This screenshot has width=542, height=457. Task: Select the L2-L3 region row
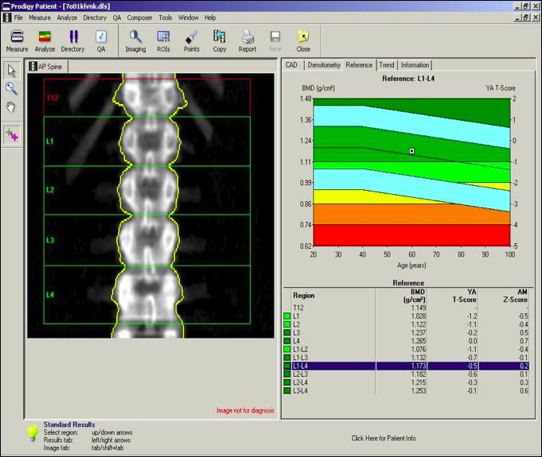(x=406, y=374)
